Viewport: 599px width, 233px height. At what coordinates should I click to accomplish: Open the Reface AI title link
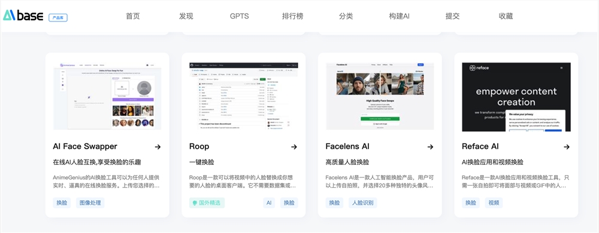point(480,146)
